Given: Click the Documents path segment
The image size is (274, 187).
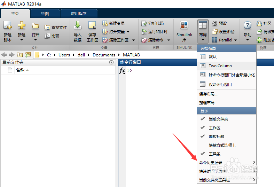Looking at the screenshot, I should tap(104, 55).
